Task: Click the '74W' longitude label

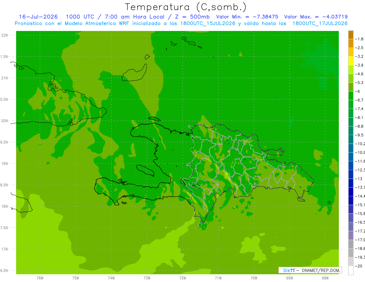Action: (x=111, y=278)
